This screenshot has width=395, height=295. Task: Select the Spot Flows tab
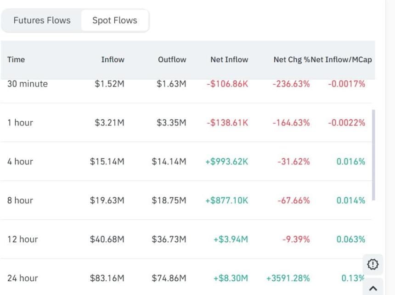(x=115, y=21)
